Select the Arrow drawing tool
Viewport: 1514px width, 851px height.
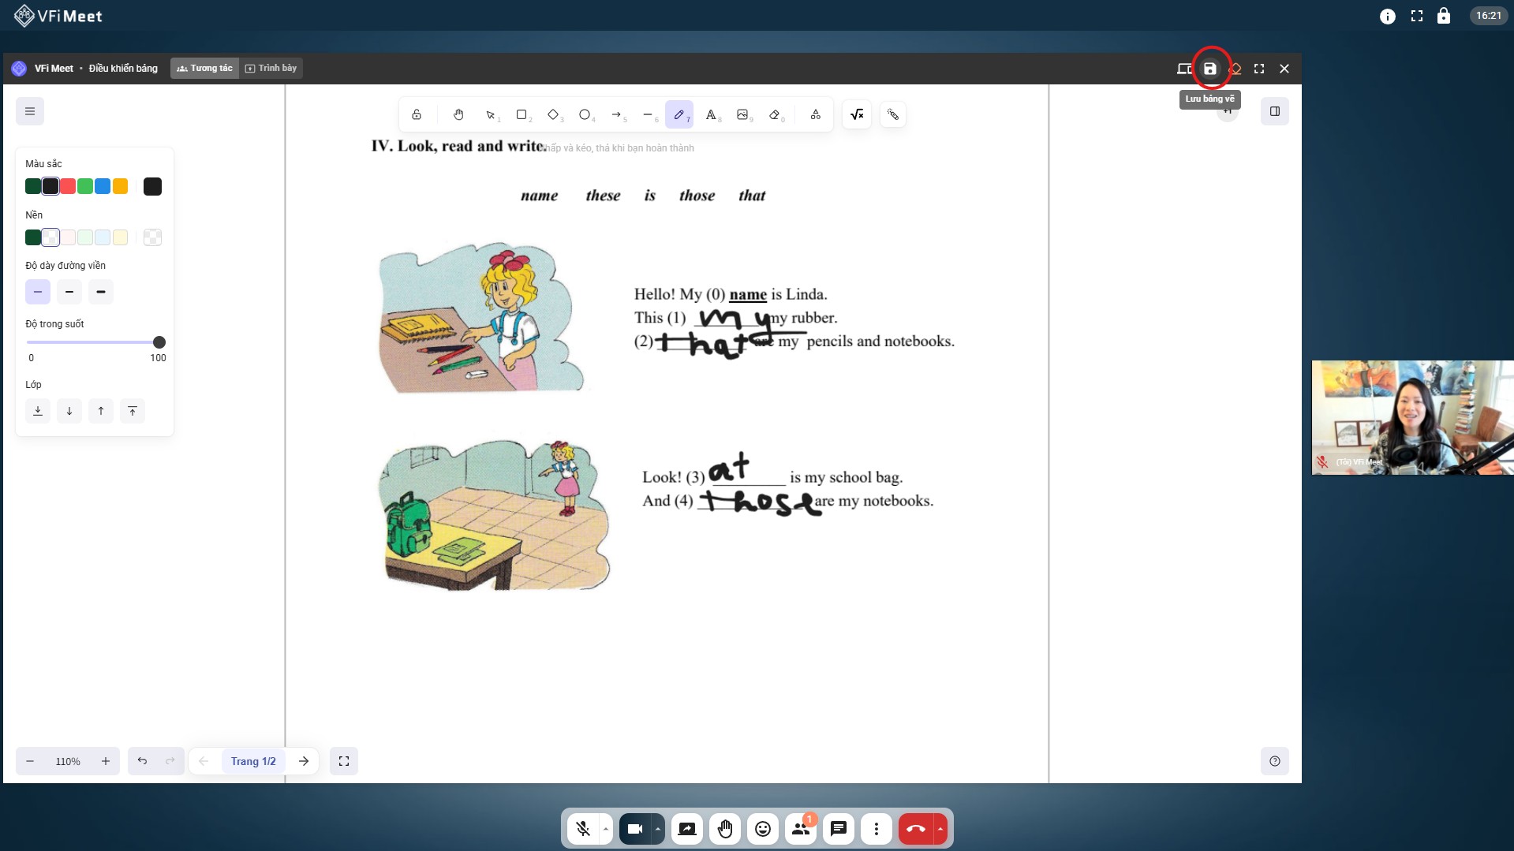[616, 115]
